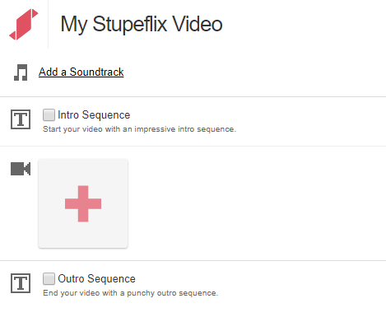Enable the Outro Sequence checkbox

[x=49, y=278]
